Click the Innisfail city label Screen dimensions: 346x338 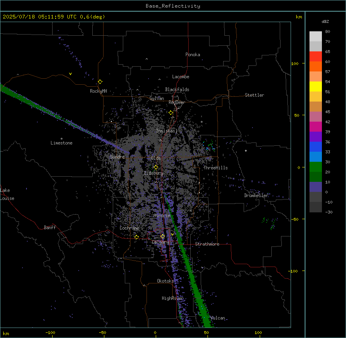point(167,131)
